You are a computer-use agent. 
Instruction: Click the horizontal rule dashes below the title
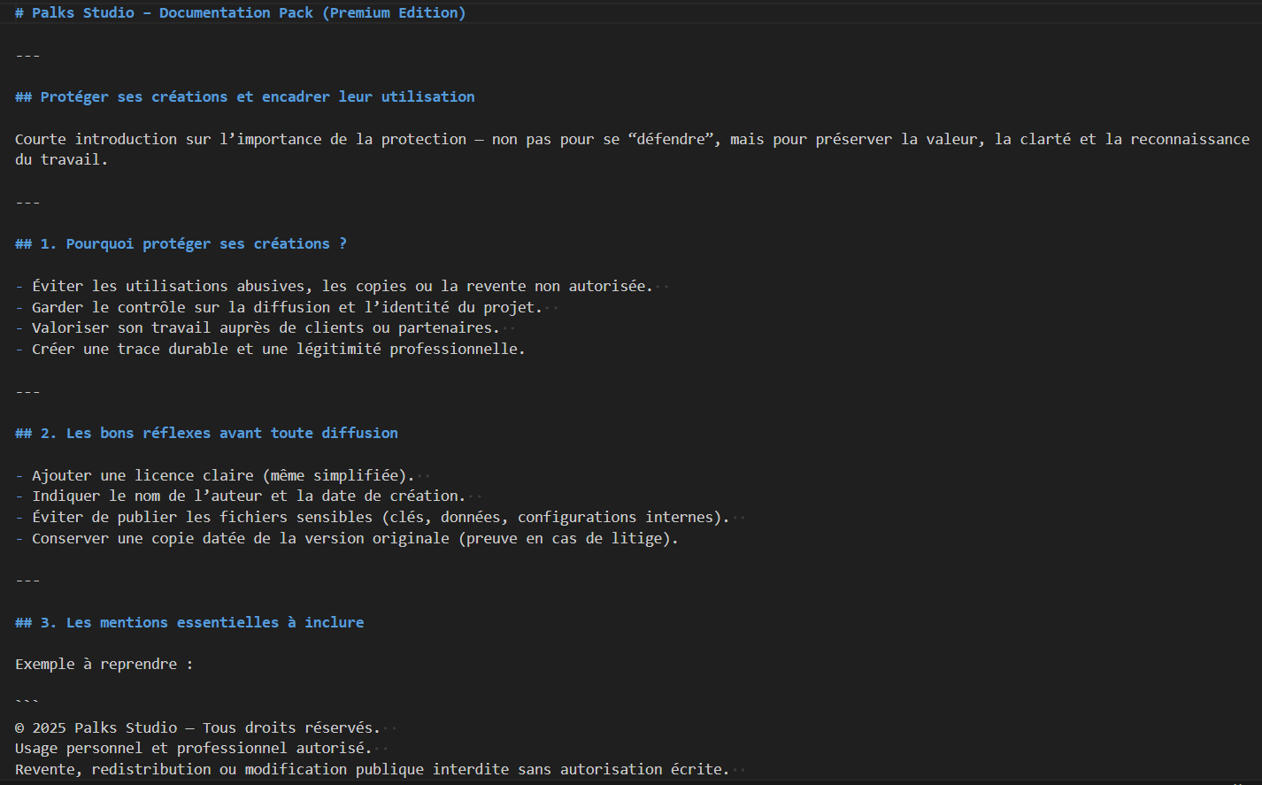27,56
